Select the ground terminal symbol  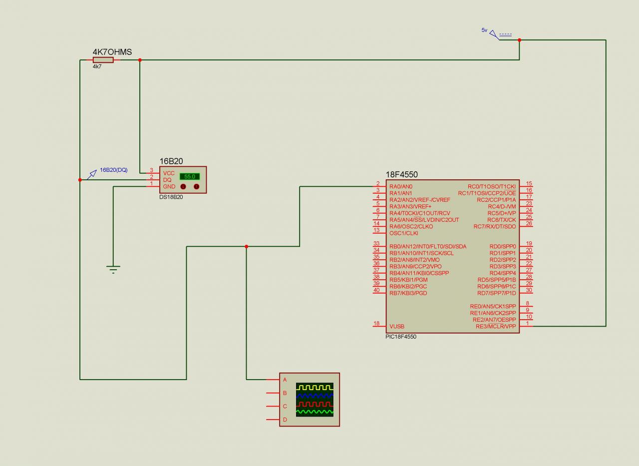pyautogui.click(x=113, y=269)
